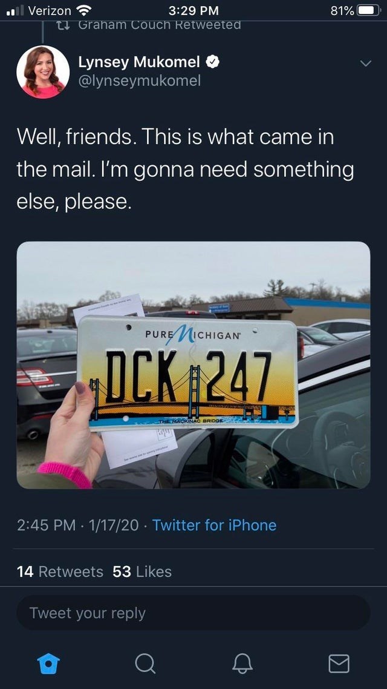
Task: Tap the Tweet your reply field
Action: point(193,613)
